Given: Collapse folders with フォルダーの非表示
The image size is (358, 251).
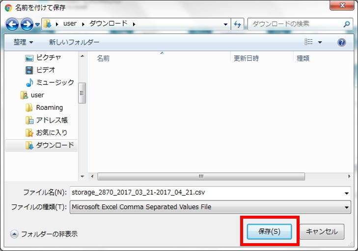Looking at the screenshot, I should [44, 234].
